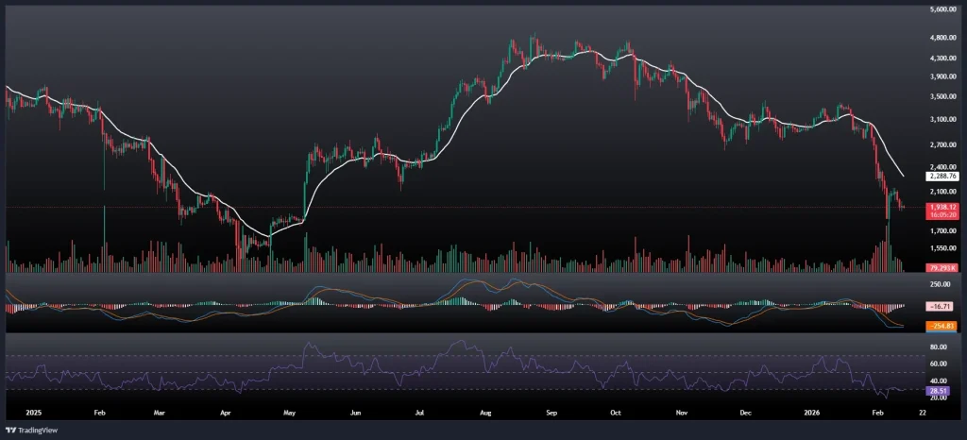Click the TradingView text link
Image resolution: width=967 pixels, height=440 pixels.
point(44,428)
